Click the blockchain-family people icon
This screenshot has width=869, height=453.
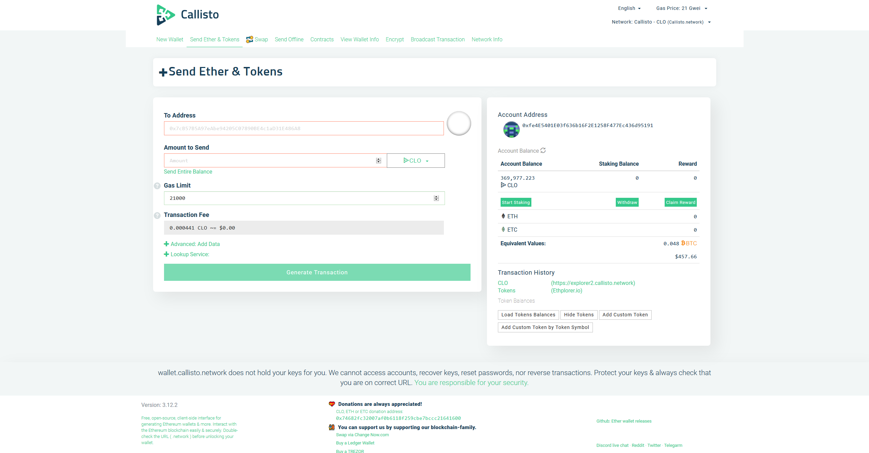[331, 427]
